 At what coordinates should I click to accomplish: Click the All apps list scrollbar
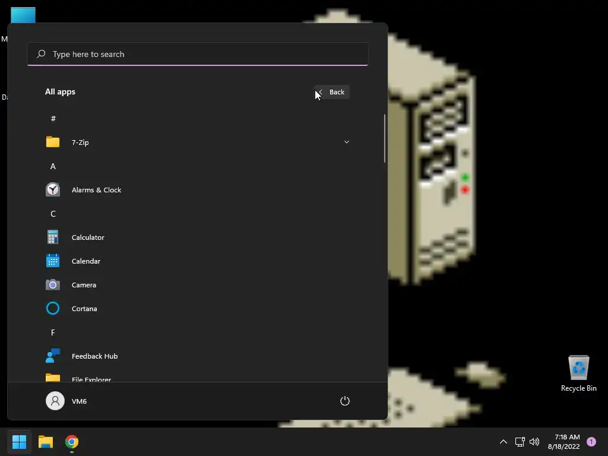pos(385,138)
